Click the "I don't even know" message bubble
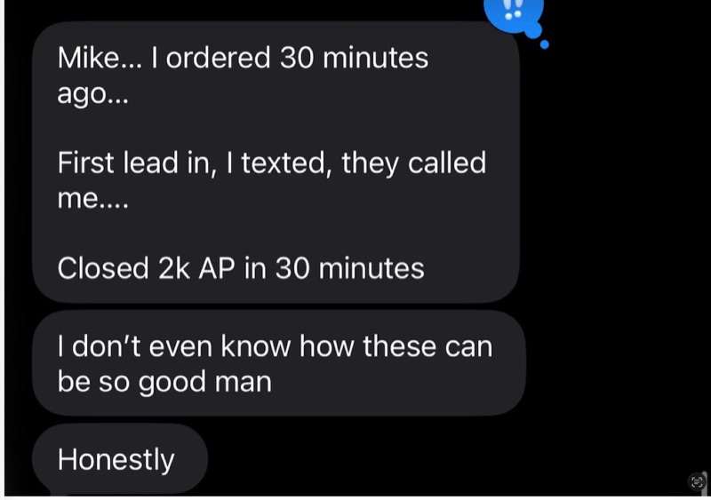This screenshot has width=711, height=500. point(279,363)
